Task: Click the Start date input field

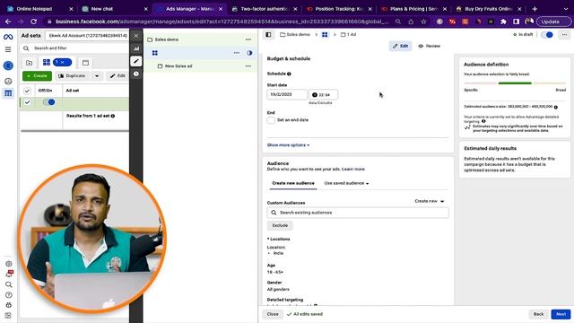Action: [x=287, y=94]
